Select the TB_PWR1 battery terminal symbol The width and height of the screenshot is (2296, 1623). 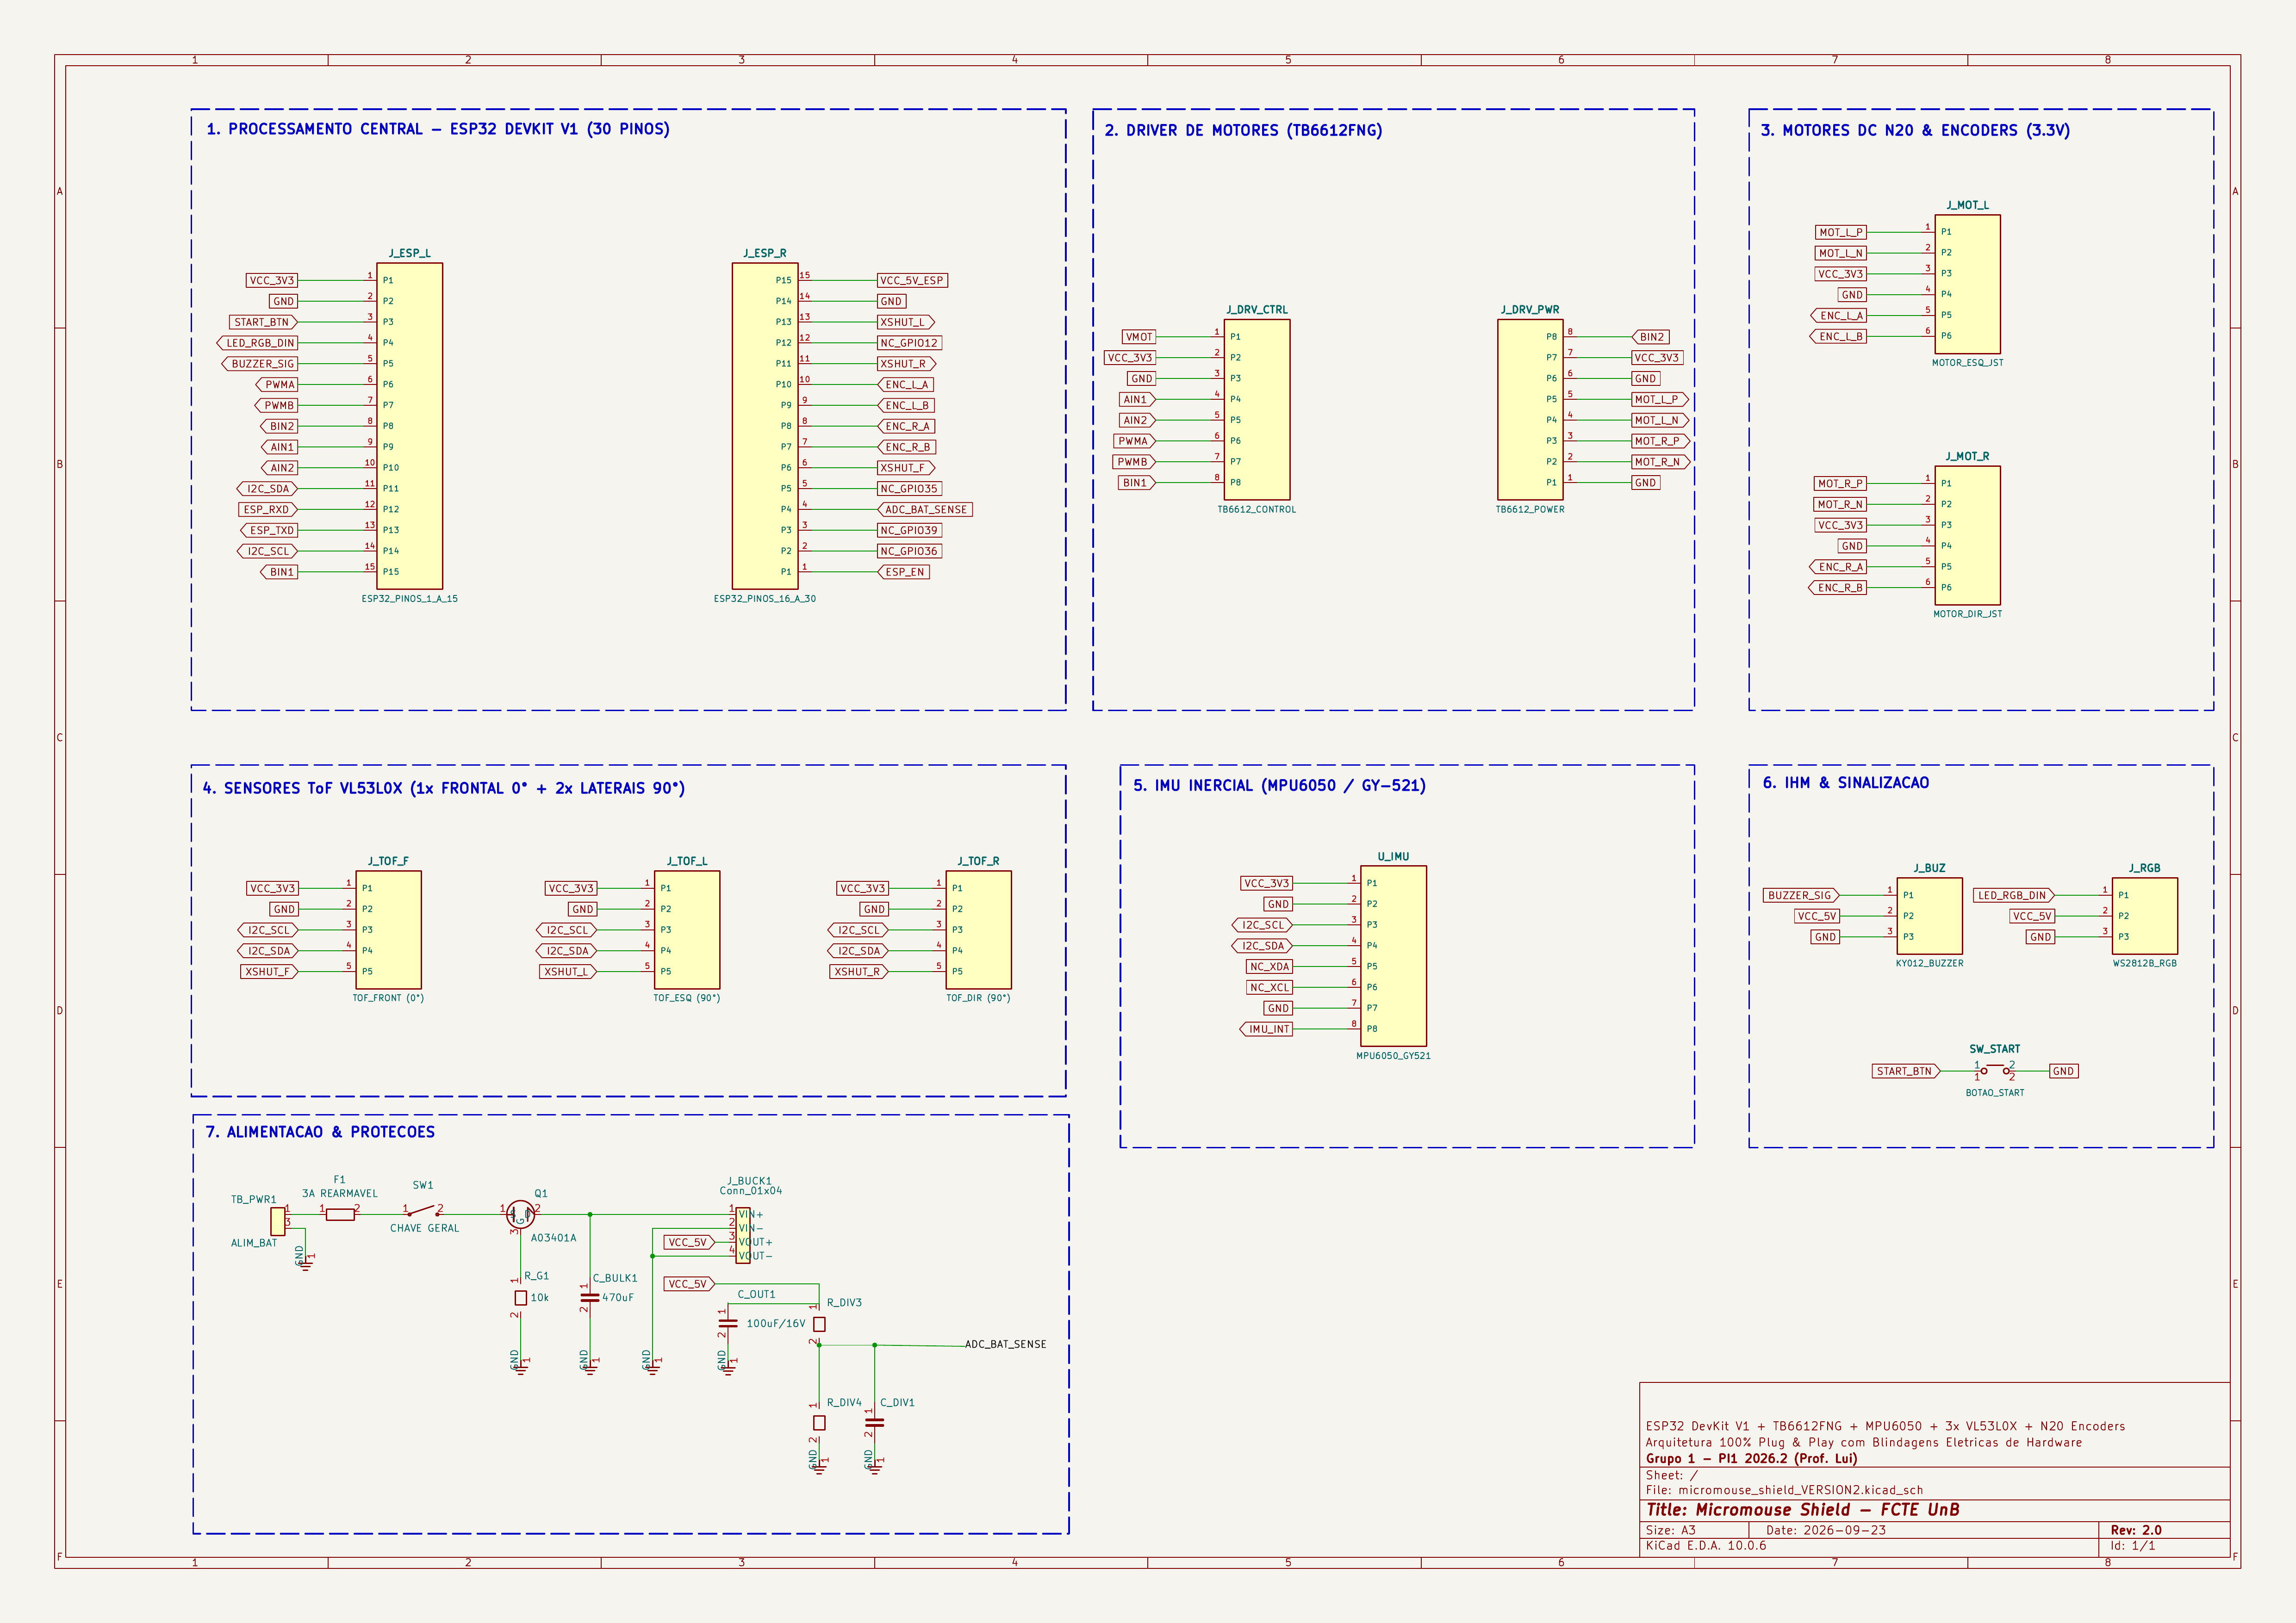click(278, 1221)
